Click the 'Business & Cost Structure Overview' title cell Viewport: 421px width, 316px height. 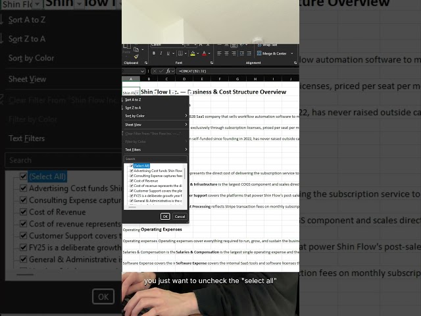pos(213,92)
